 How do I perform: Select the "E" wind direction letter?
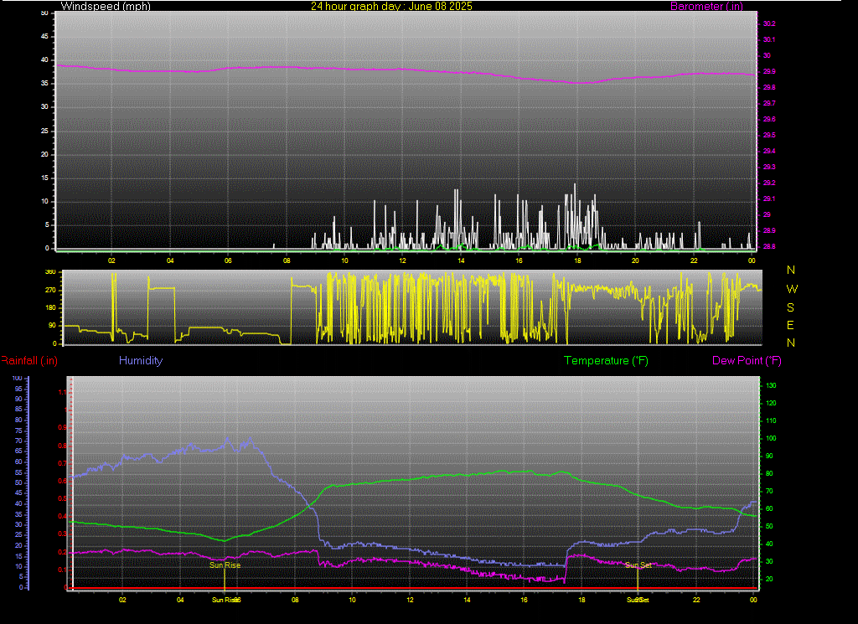[x=790, y=325]
